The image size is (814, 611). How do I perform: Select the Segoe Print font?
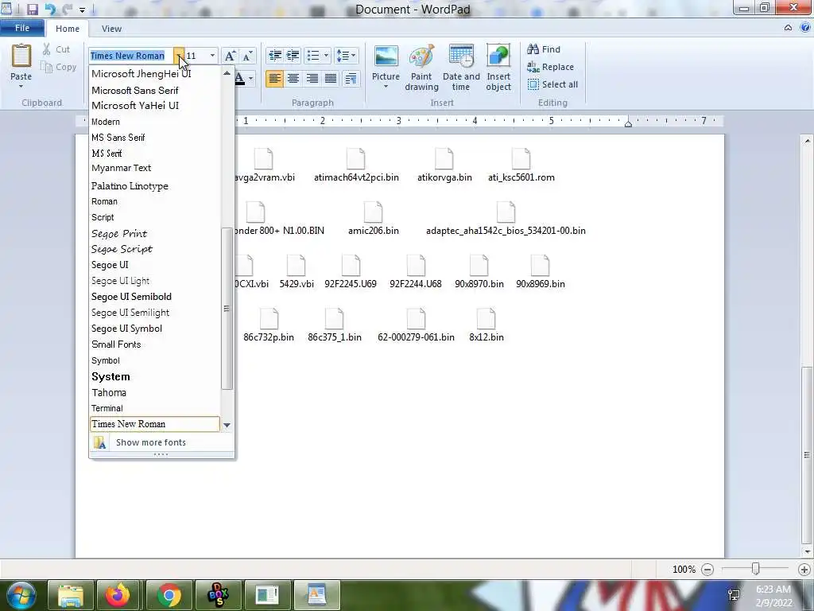(155, 233)
